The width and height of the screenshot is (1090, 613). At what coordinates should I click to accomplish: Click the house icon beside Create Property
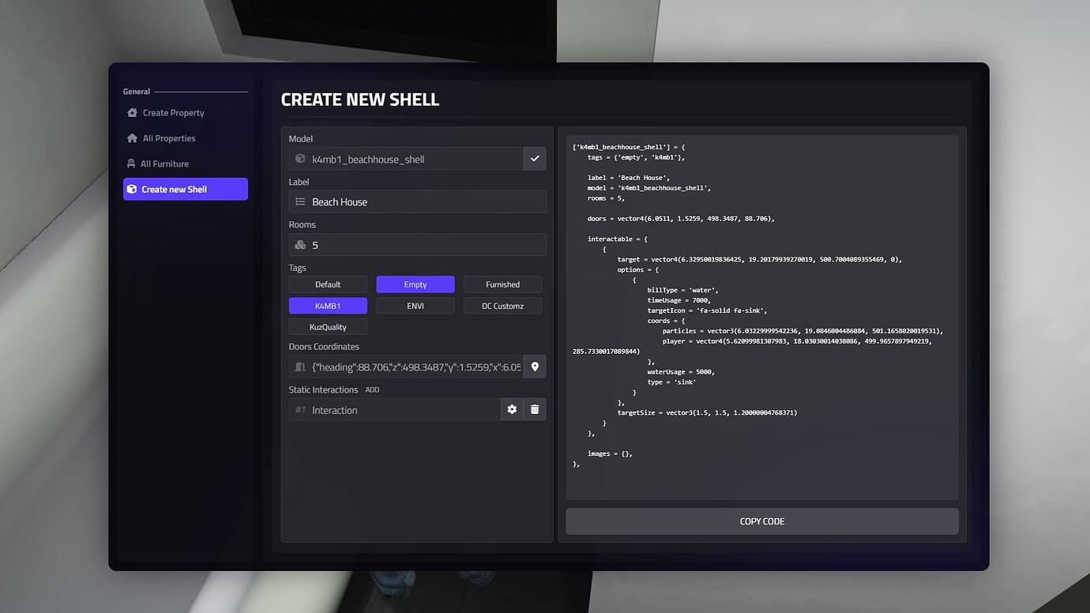132,113
